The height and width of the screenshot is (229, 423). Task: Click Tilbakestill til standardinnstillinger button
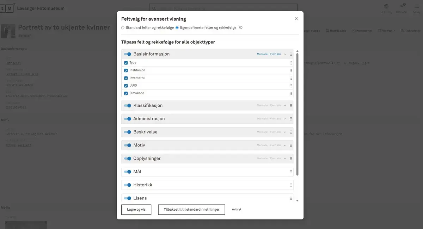tap(191, 209)
